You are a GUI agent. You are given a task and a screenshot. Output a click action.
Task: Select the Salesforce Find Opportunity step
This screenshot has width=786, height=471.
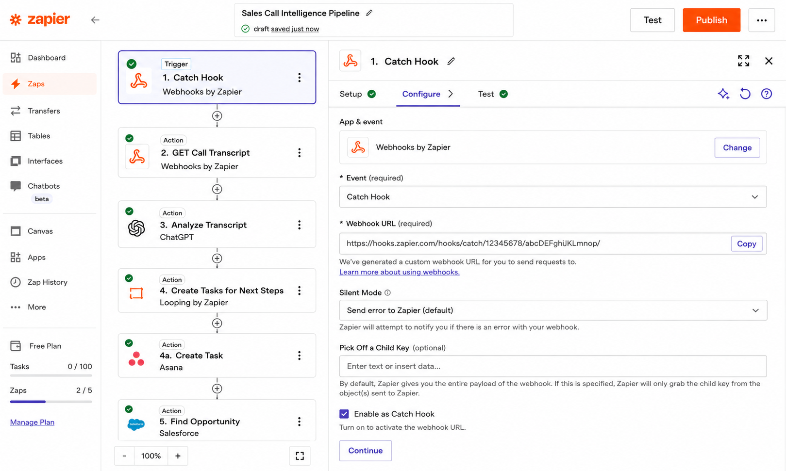click(x=217, y=421)
